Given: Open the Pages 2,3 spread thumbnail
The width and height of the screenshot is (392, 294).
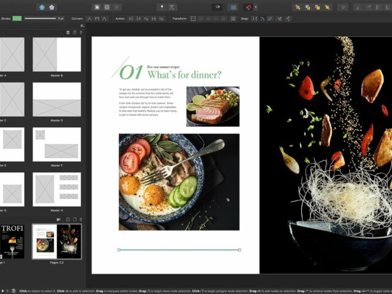Looking at the screenshot, I should pyautogui.click(x=56, y=241).
